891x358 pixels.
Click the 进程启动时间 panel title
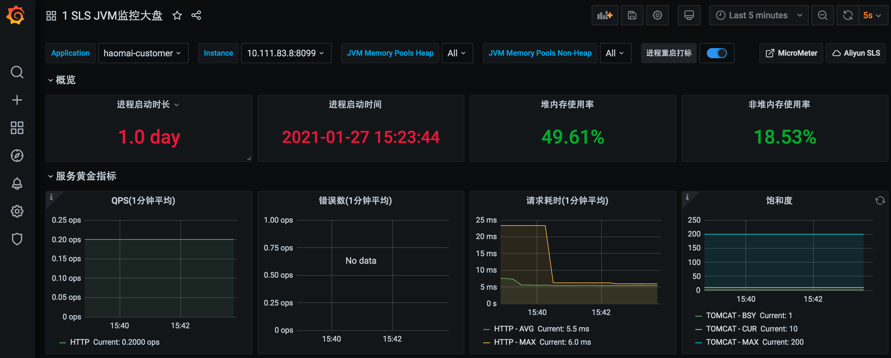click(355, 105)
